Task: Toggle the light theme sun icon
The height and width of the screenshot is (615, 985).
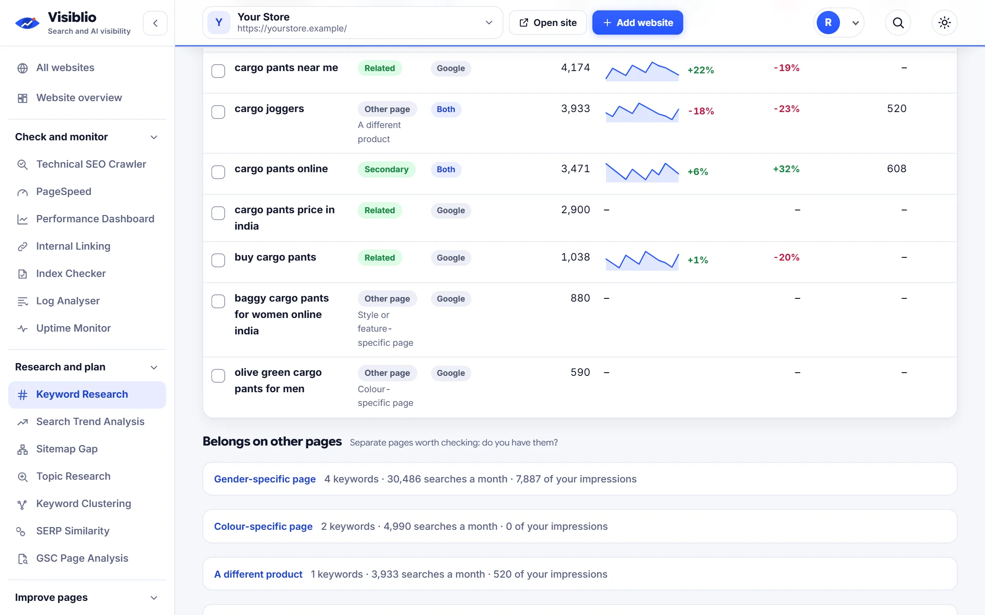Action: tap(944, 23)
